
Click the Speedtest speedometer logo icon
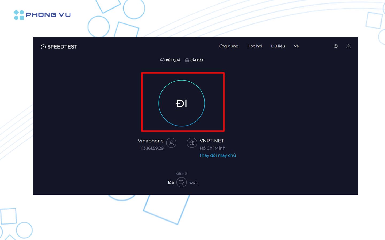[x=43, y=46]
